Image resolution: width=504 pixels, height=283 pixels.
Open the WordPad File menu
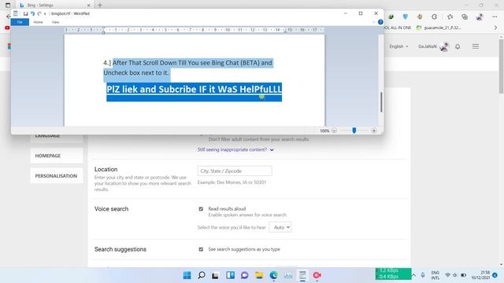20,22
